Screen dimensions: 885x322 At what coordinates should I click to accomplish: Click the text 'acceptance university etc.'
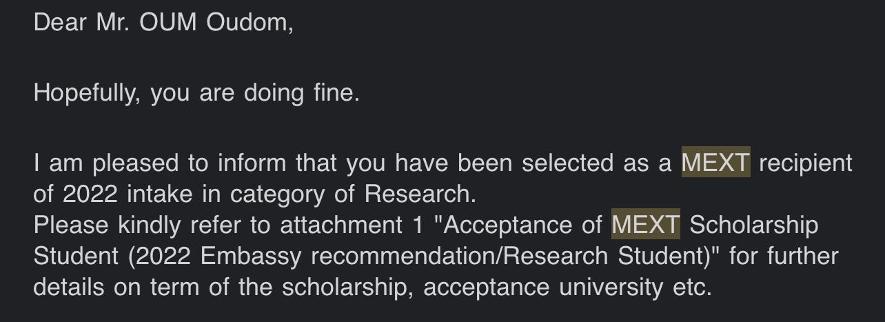567,288
